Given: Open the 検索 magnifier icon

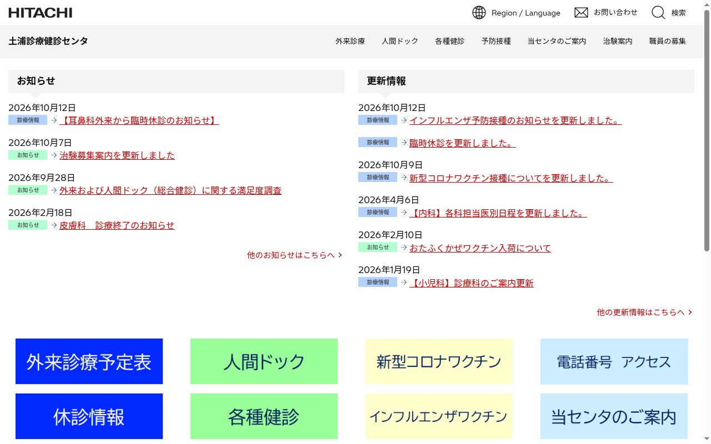Looking at the screenshot, I should tap(658, 12).
